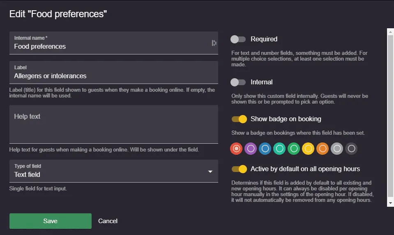The width and height of the screenshot is (394, 235).
Task: Click the 'Edit "Food preferences"' heading
Action: point(58,14)
